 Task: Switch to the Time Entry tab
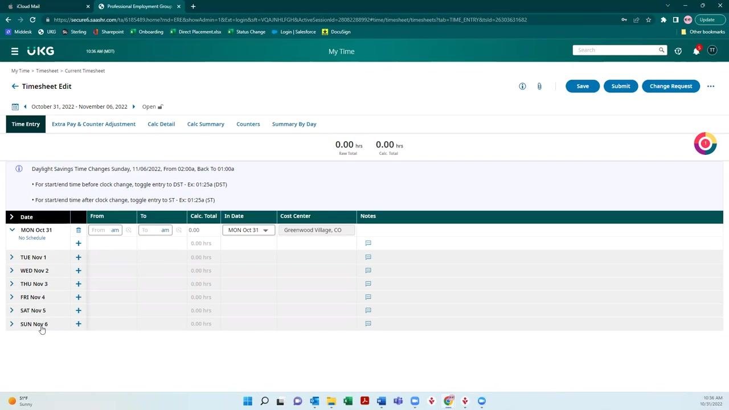[26, 124]
